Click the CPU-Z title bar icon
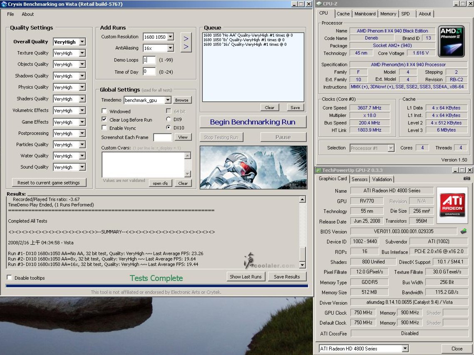This screenshot has height=355, width=474. (319, 4)
